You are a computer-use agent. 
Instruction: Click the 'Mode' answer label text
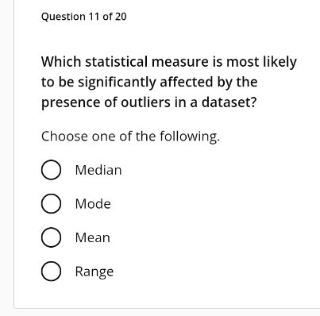coord(93,204)
